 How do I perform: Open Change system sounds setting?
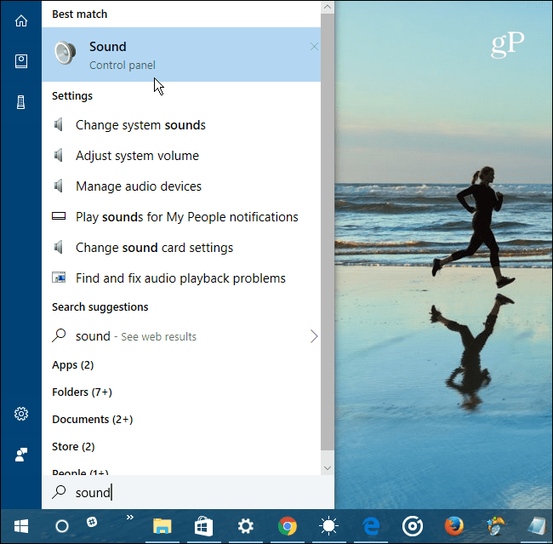[181, 125]
